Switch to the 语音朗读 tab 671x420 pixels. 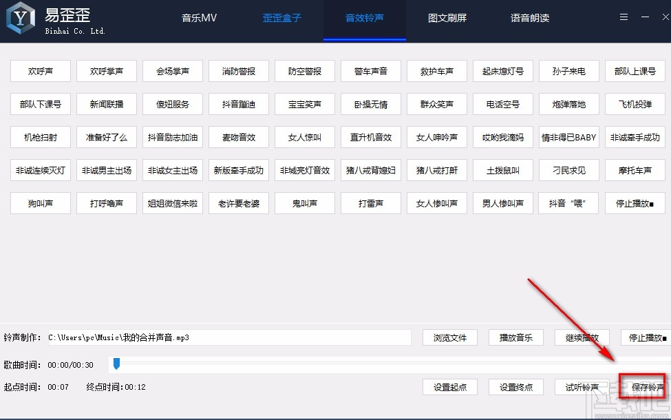(x=530, y=19)
